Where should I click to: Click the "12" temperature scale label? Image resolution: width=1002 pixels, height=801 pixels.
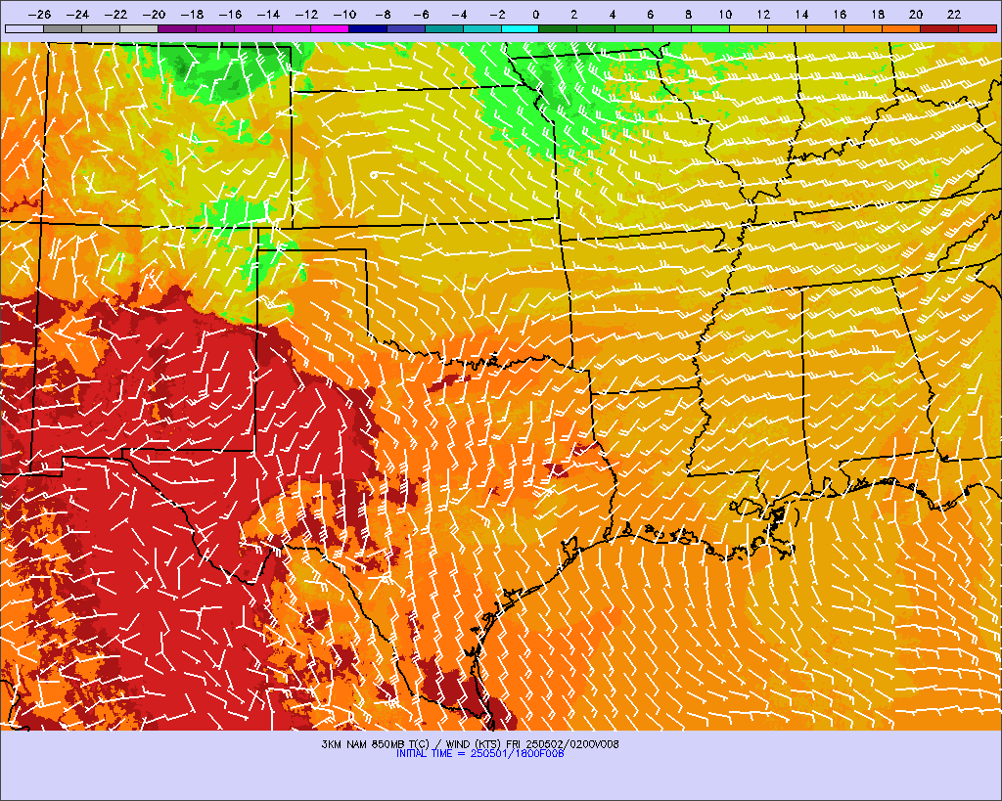point(763,15)
